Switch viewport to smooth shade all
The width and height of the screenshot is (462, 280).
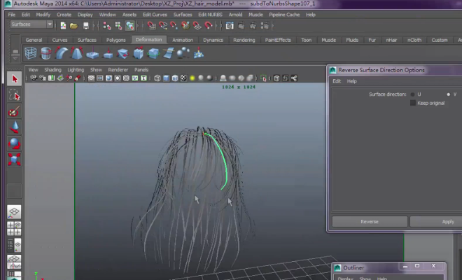click(x=166, y=78)
